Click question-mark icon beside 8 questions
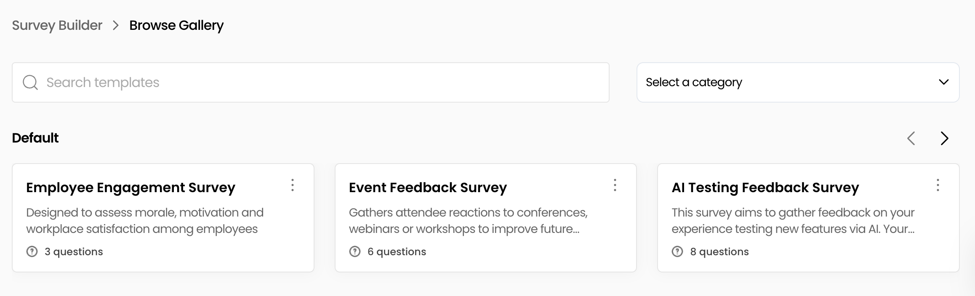 pos(677,251)
